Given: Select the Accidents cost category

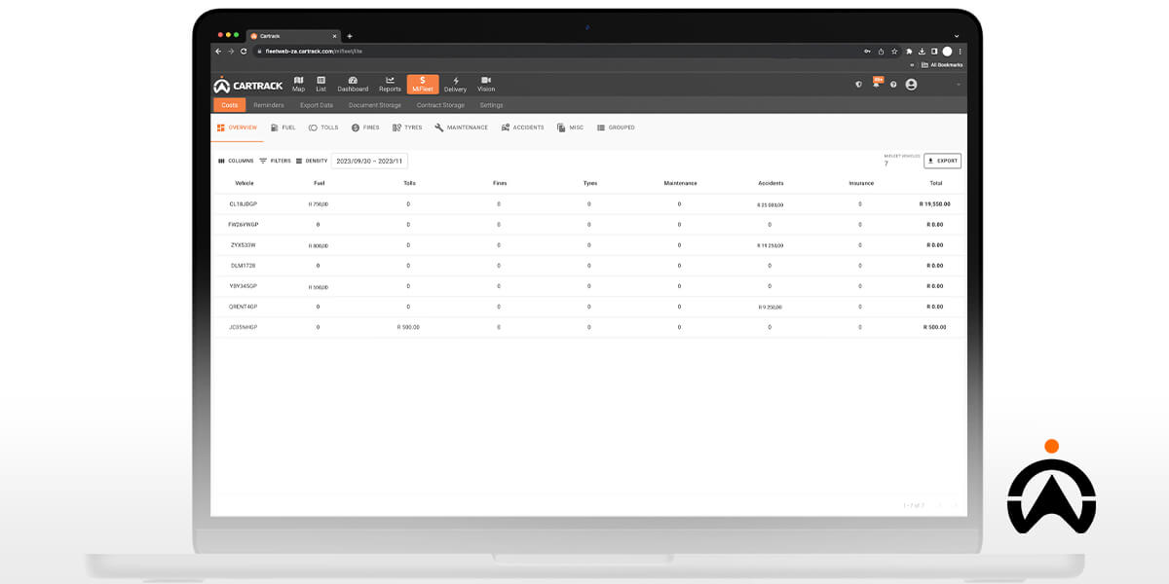Looking at the screenshot, I should pos(523,128).
